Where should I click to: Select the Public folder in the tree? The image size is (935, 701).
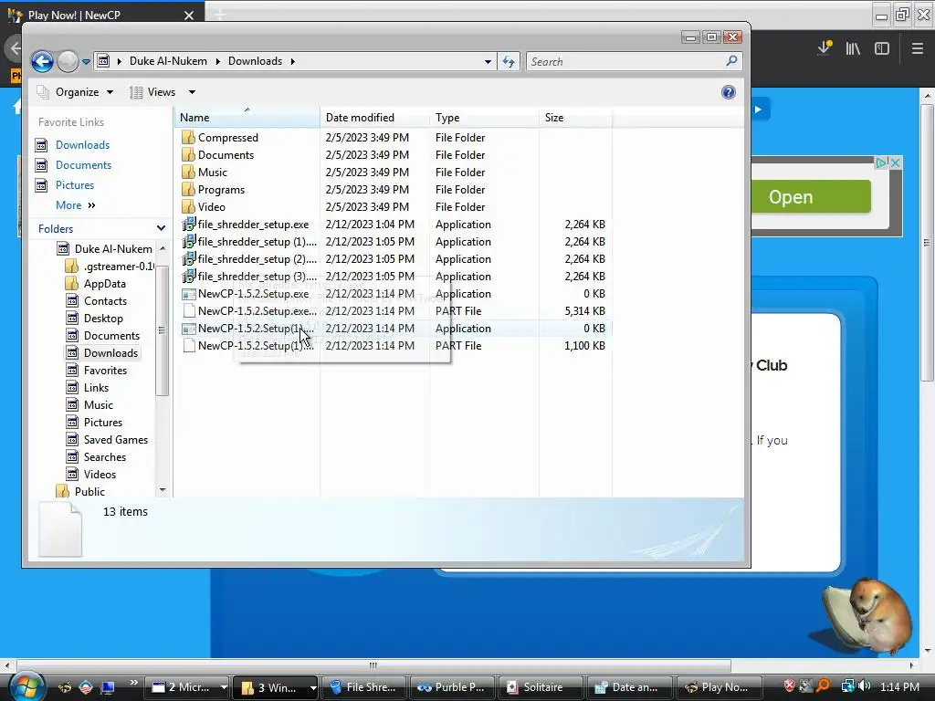[x=89, y=492]
